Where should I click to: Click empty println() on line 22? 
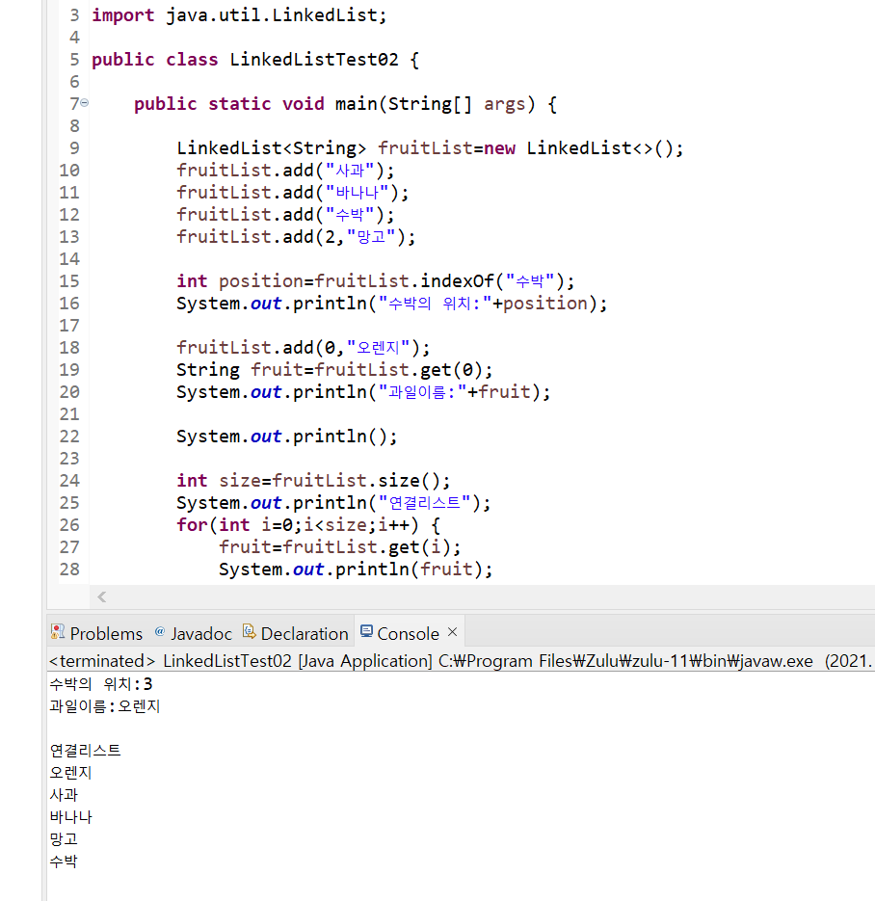pos(286,437)
